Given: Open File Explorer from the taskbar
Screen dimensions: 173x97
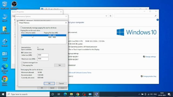Looking at the screenshot, I should pyautogui.click(x=71, y=94).
